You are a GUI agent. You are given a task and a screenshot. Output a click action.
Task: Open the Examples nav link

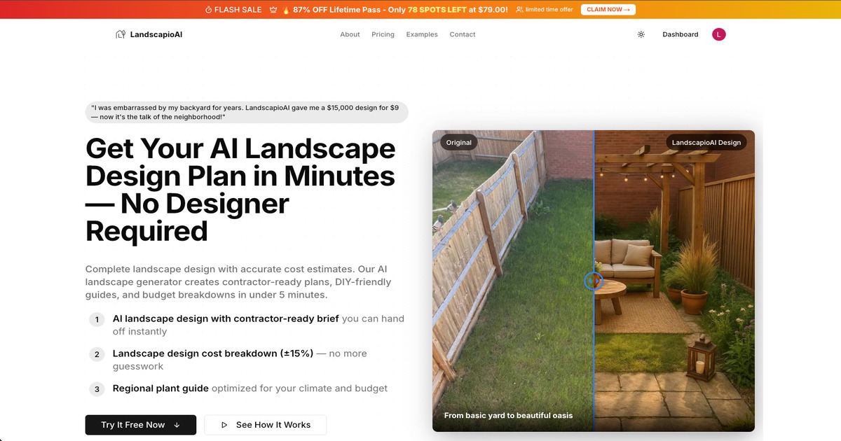pyautogui.click(x=422, y=34)
